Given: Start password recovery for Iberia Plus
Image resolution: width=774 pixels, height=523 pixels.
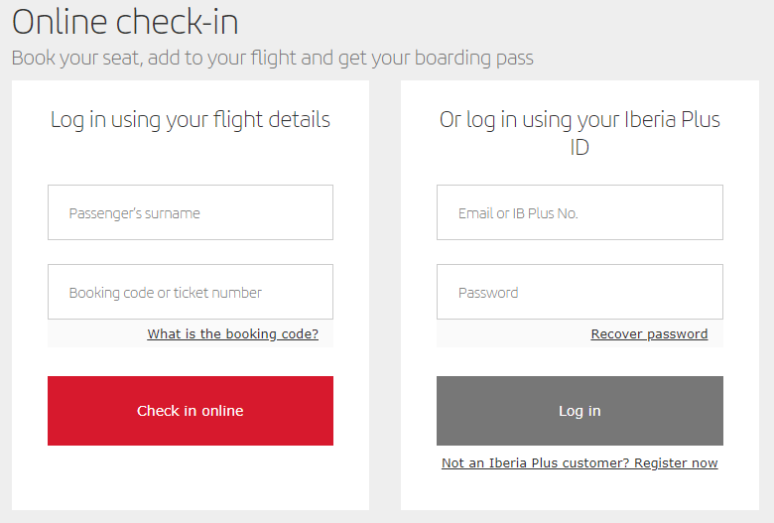Looking at the screenshot, I should click(649, 334).
